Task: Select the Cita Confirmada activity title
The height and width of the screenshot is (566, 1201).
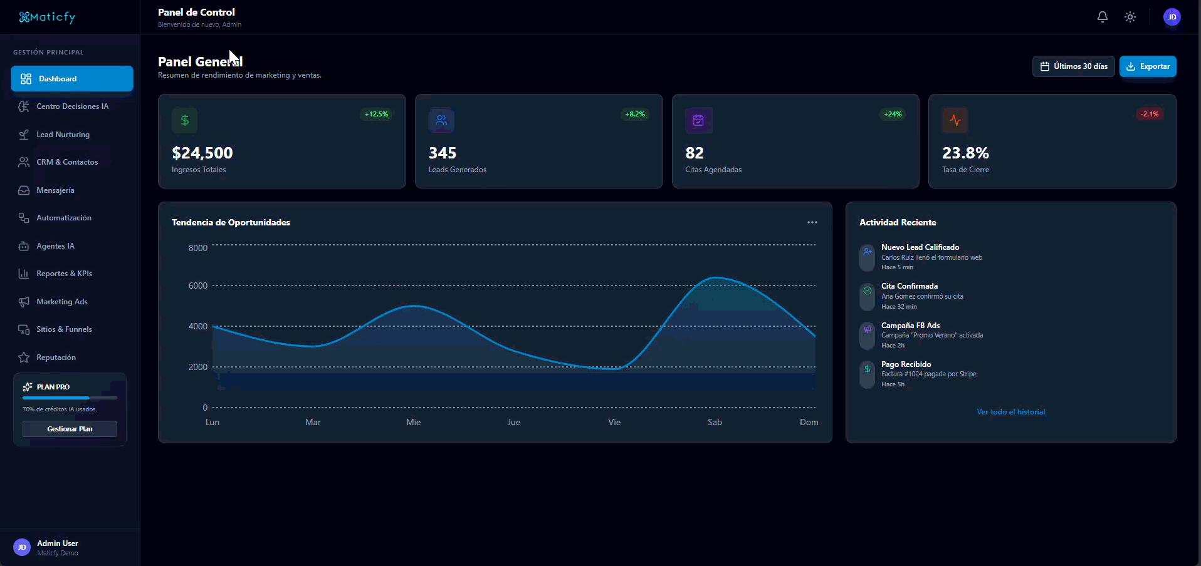Action: click(x=910, y=286)
